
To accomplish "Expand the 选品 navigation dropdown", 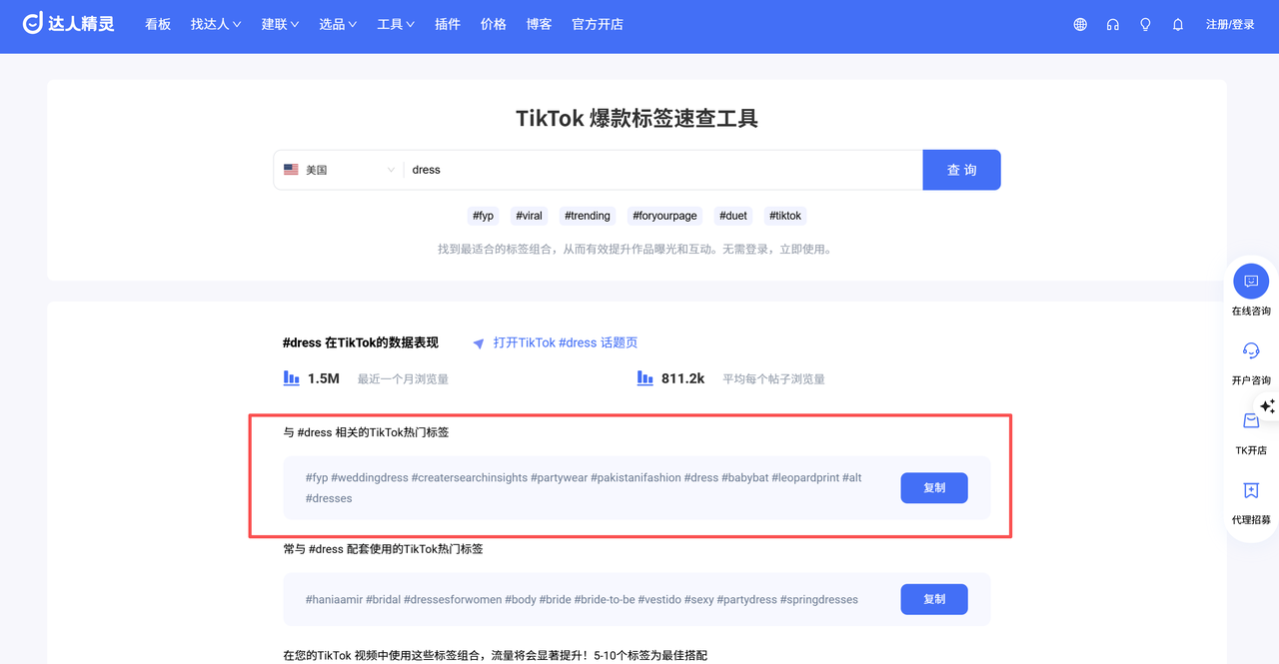I will tap(338, 24).
